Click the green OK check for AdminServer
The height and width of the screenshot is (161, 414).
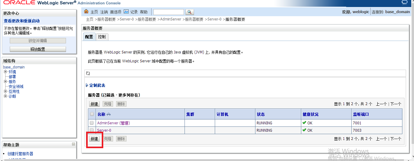coord(304,123)
